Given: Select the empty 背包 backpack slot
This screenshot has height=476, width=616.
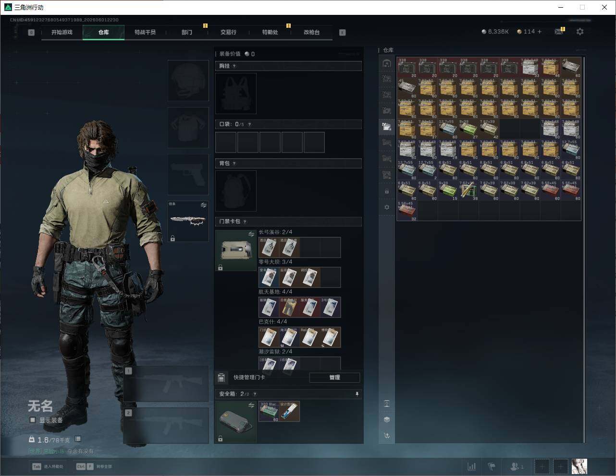Looking at the screenshot, I should click(236, 191).
